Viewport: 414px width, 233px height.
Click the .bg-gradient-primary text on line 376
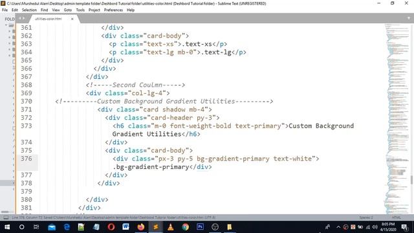click(151, 167)
